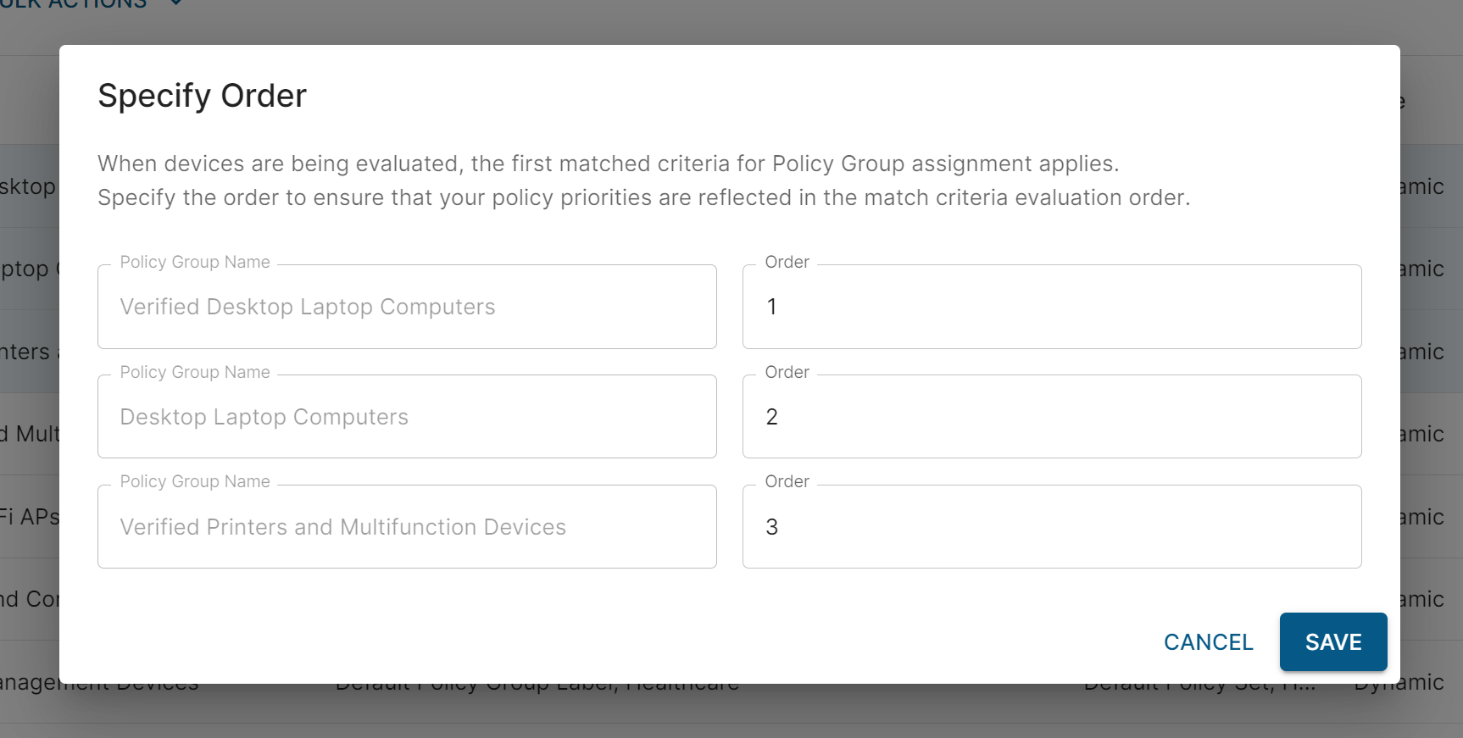The height and width of the screenshot is (738, 1463).
Task: Click the Policy Group Name label of third row
Action: (195, 482)
